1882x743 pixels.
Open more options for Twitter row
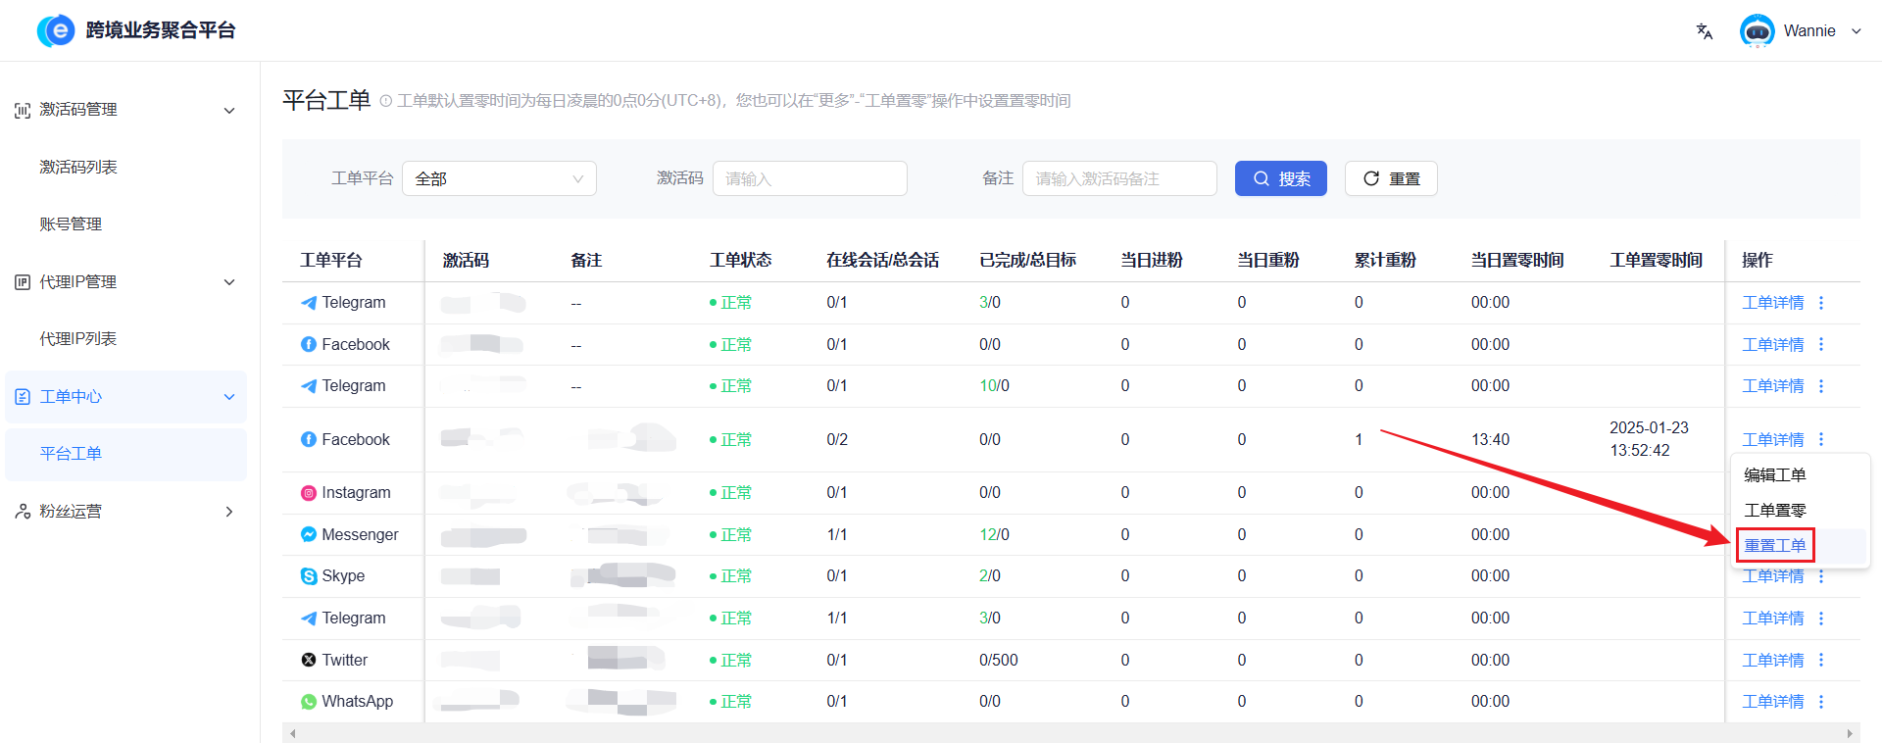click(x=1821, y=660)
